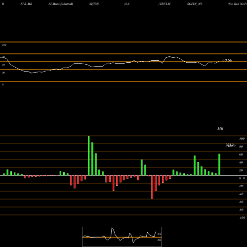Click the MR axis label '-100'
247x247 pixels.
pos(242,218)
